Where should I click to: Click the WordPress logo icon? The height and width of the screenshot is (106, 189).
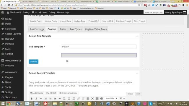3,12
